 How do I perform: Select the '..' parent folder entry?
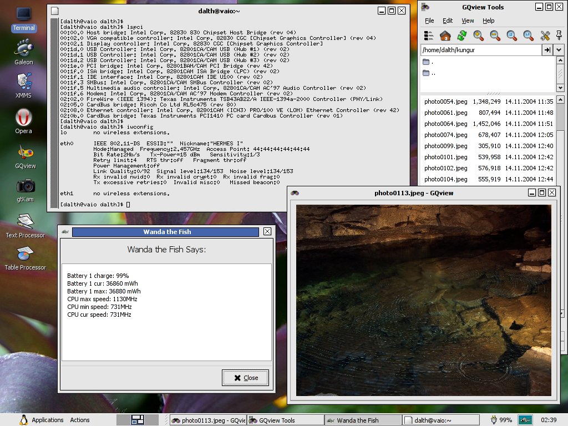488,73
